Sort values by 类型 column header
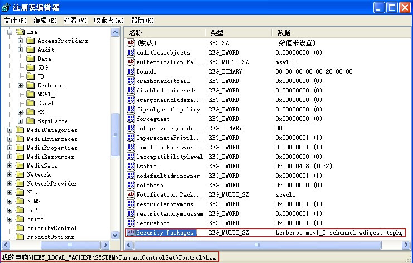Screen dimensions: 413x263 (239, 33)
